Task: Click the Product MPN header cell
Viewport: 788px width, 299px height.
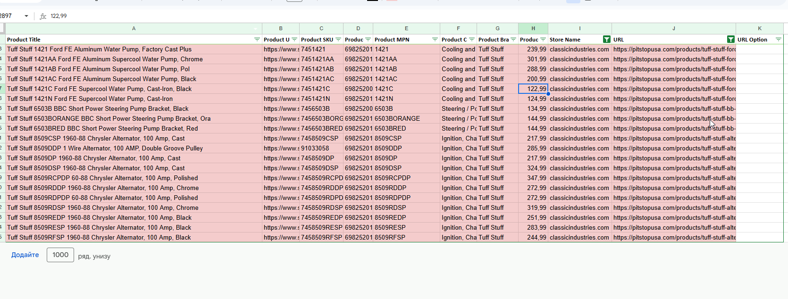Action: pyautogui.click(x=406, y=40)
